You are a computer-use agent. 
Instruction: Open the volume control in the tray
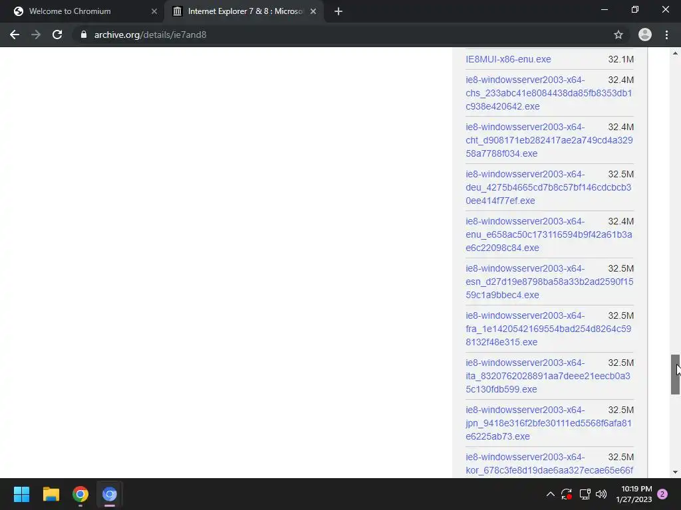(601, 494)
